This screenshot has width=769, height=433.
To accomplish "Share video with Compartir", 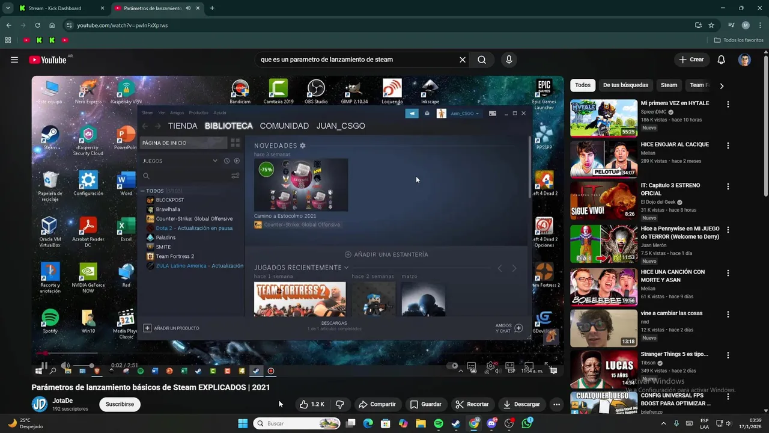I will 377,404.
